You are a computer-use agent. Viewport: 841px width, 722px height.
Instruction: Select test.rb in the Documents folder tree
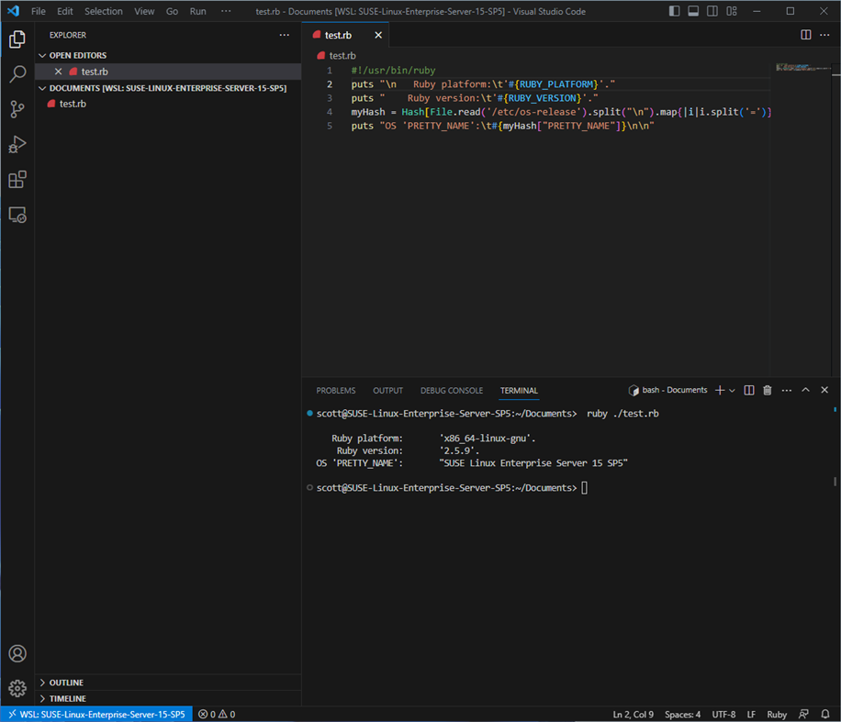click(73, 104)
